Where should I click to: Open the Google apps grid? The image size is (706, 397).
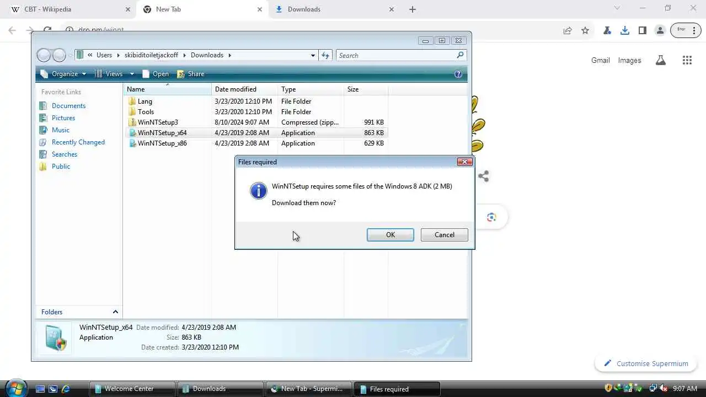(687, 61)
